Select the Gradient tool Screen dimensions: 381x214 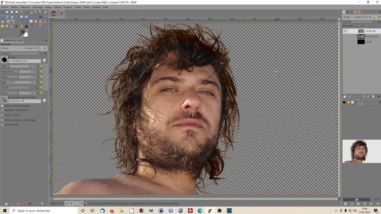pos(7,21)
